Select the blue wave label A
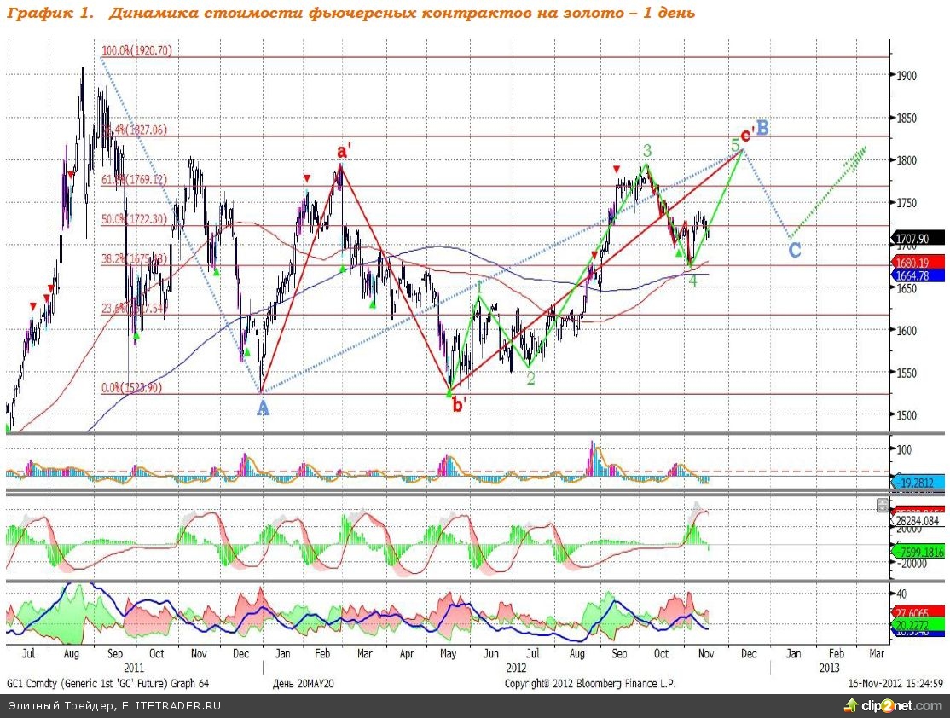 [x=263, y=408]
